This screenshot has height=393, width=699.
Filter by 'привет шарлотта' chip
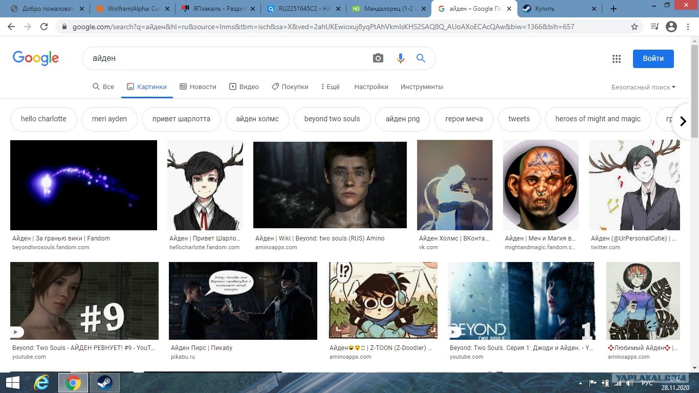point(181,119)
